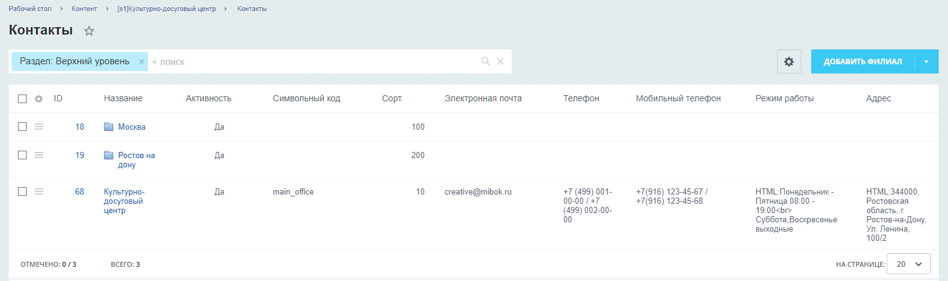Expand the Добавить филиал dropdown arrow
This screenshot has width=948, height=281.
tap(926, 62)
